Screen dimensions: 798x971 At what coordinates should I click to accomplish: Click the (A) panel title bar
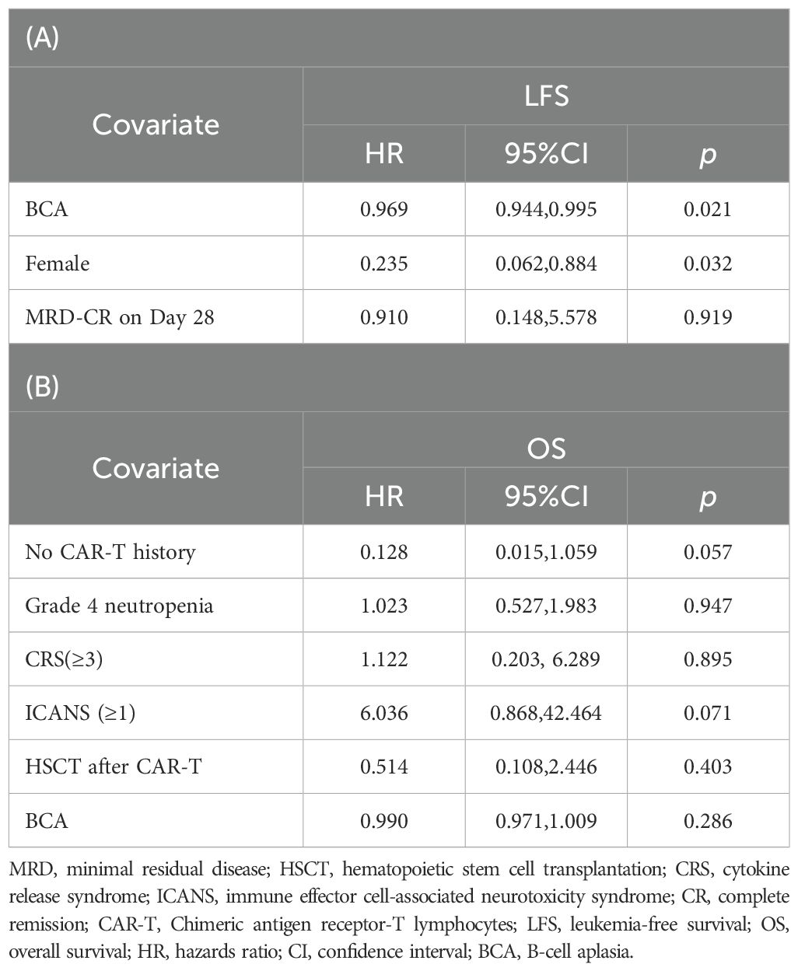398,39
